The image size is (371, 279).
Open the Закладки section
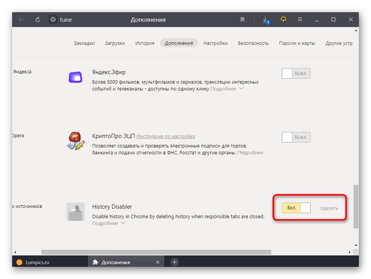coord(84,43)
